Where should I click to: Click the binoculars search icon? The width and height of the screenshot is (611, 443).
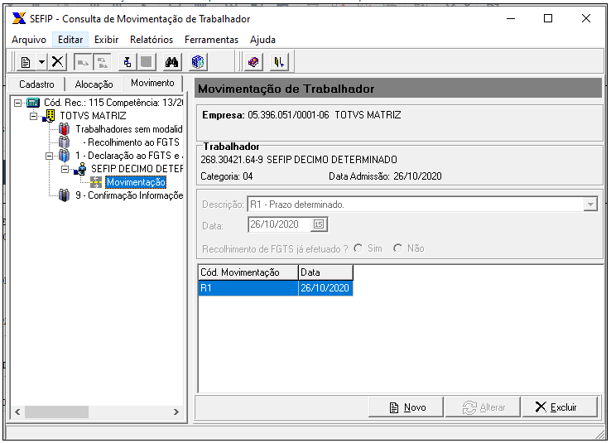(171, 62)
